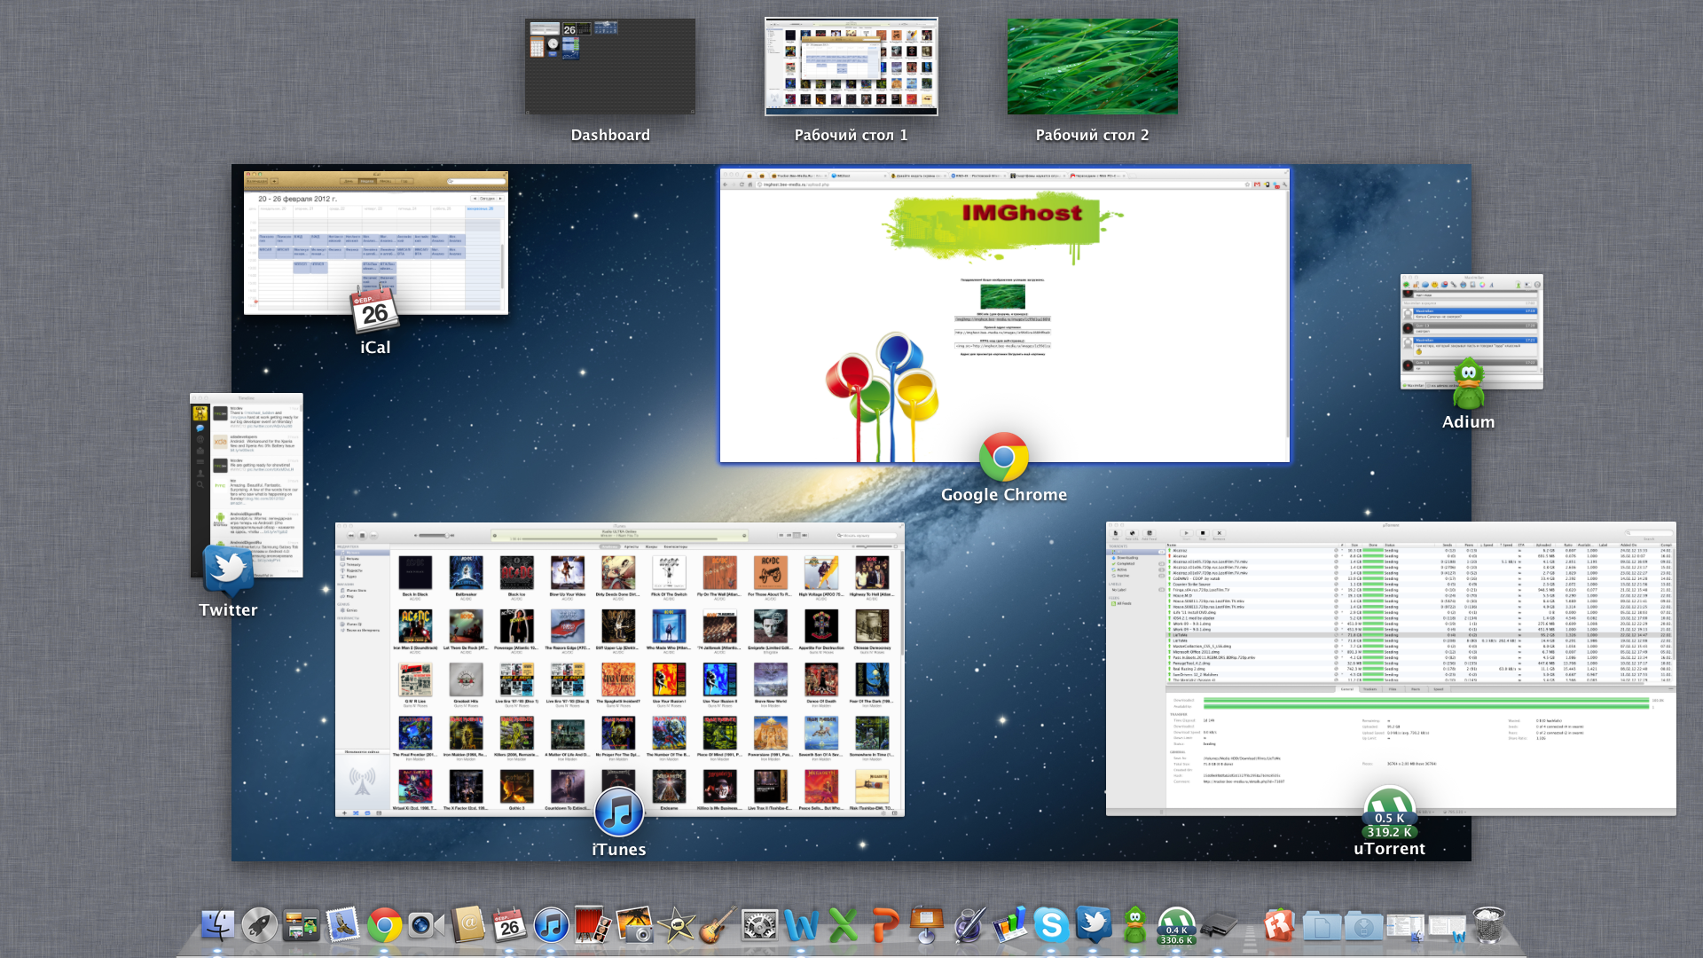
Task: Click the iCal calendar badge icon
Action: click(374, 309)
